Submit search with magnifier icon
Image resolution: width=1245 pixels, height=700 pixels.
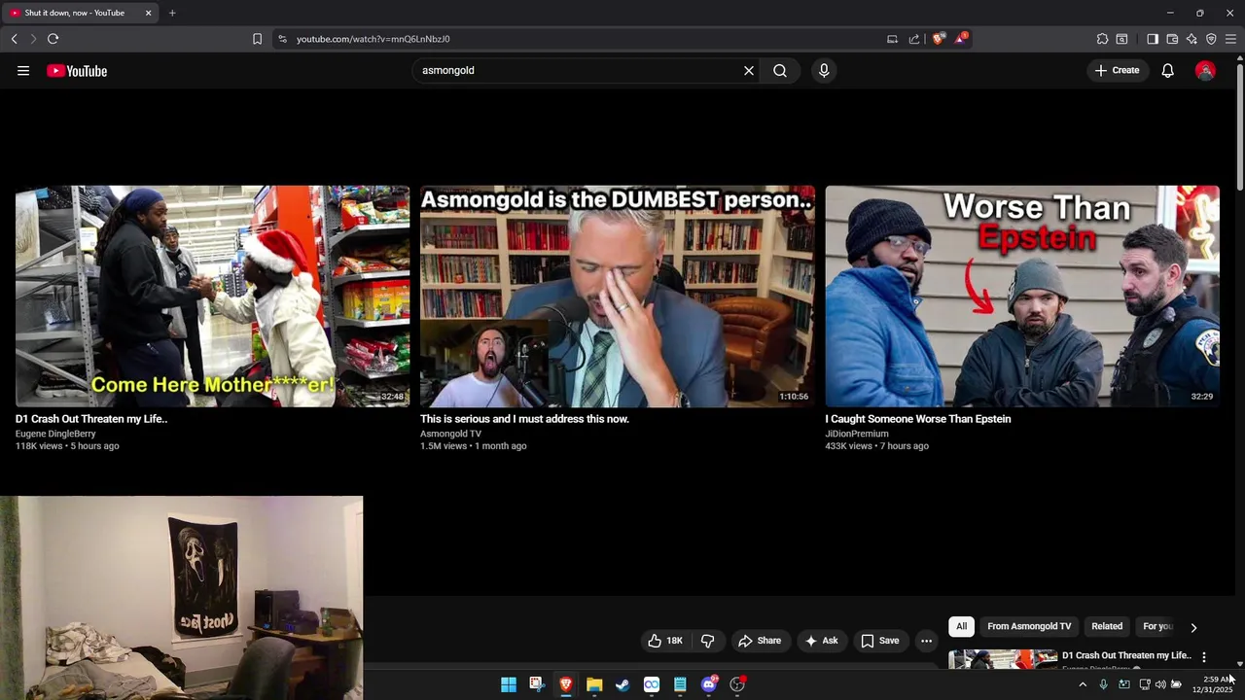click(x=780, y=70)
